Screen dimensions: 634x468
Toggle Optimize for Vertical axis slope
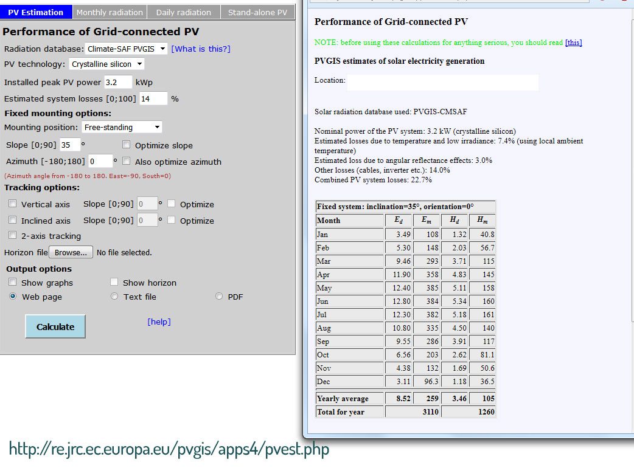point(172,204)
